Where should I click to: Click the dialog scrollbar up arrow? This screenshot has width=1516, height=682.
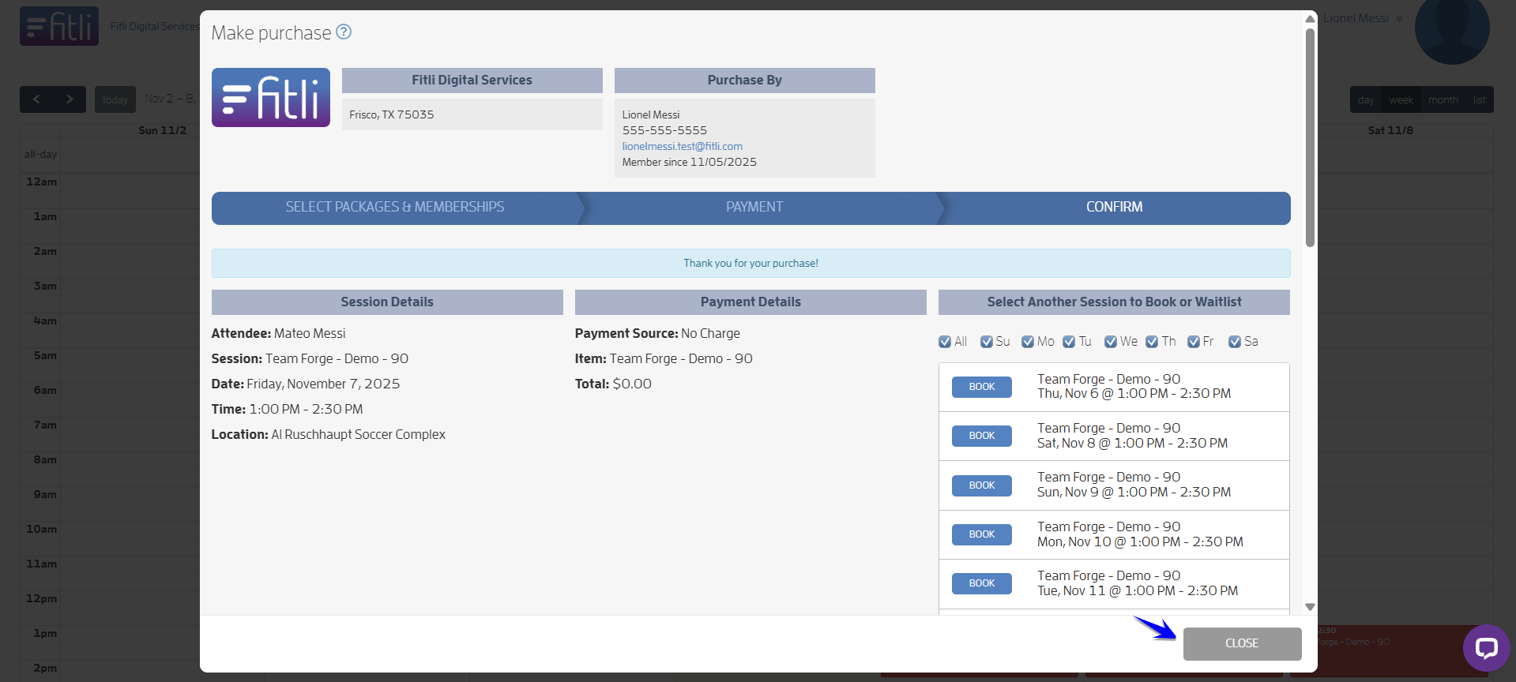point(1310,19)
